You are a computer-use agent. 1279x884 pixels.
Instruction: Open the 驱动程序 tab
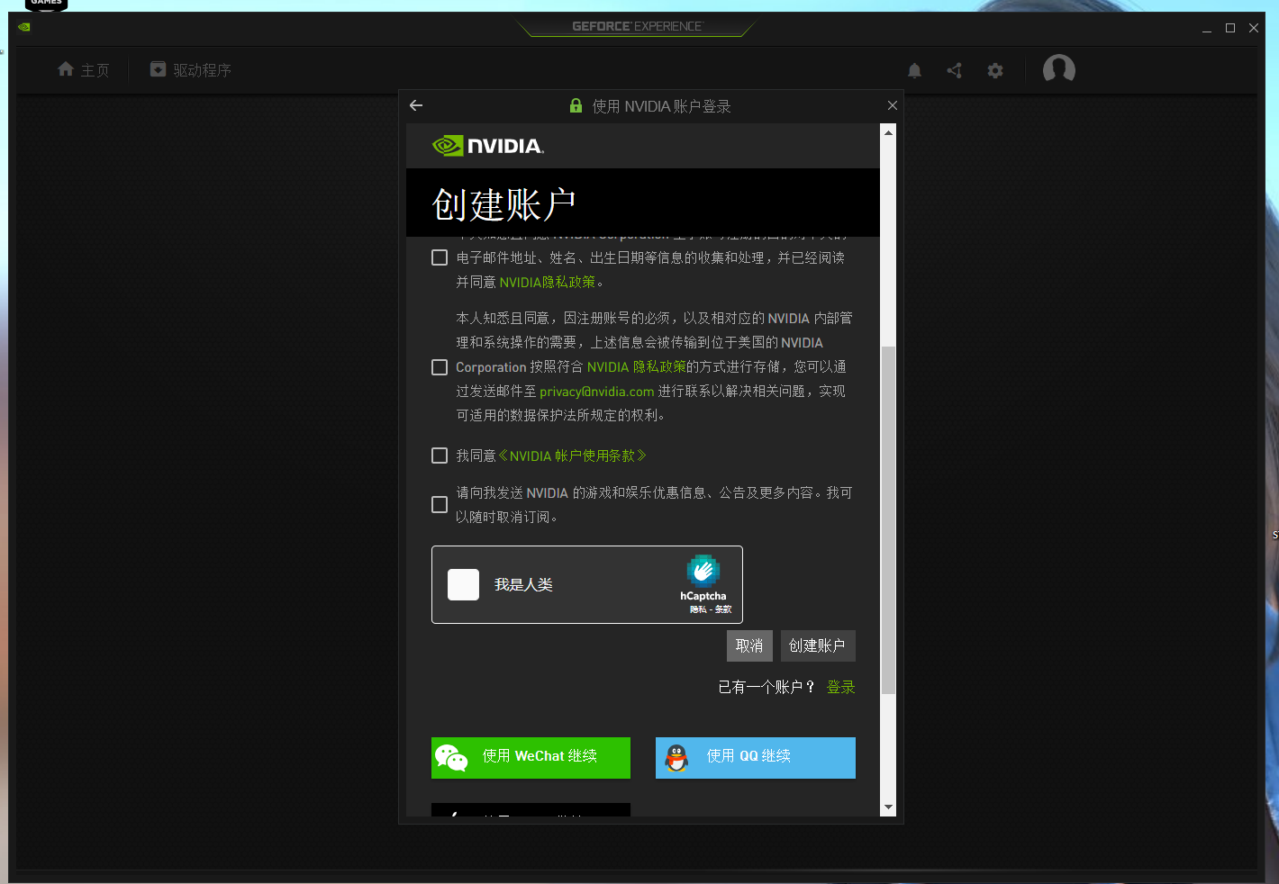coord(190,69)
